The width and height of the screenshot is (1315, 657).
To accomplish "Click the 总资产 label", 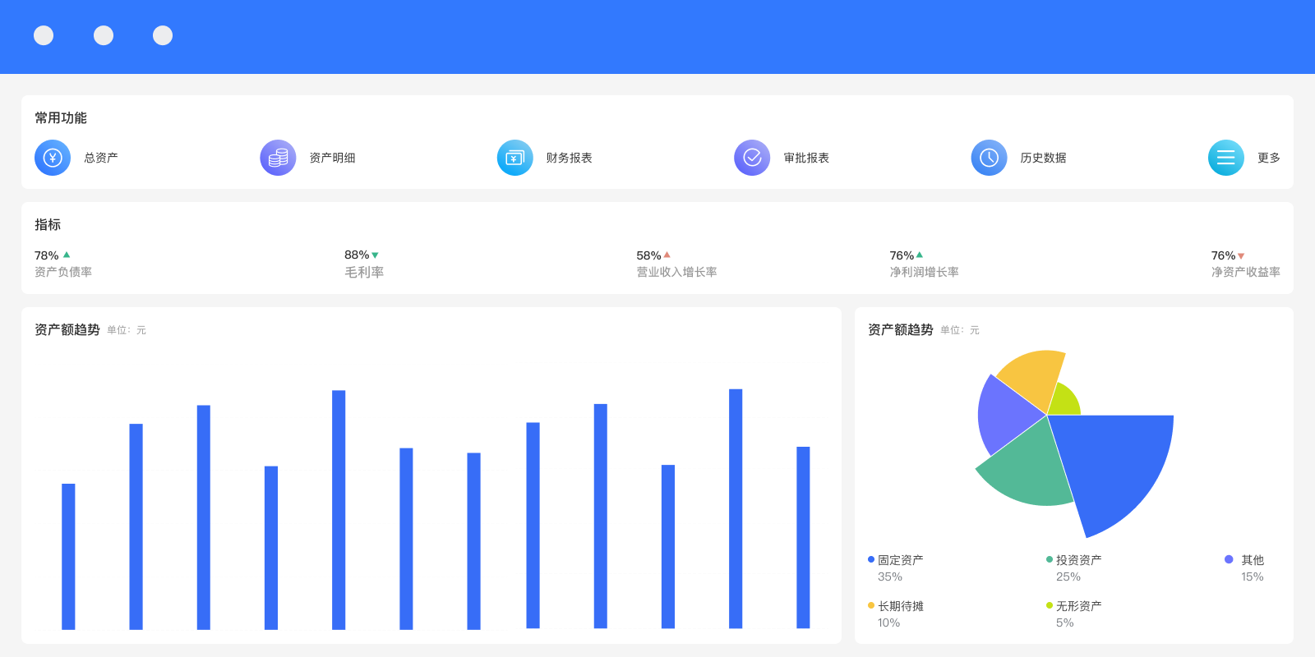I will [x=101, y=158].
